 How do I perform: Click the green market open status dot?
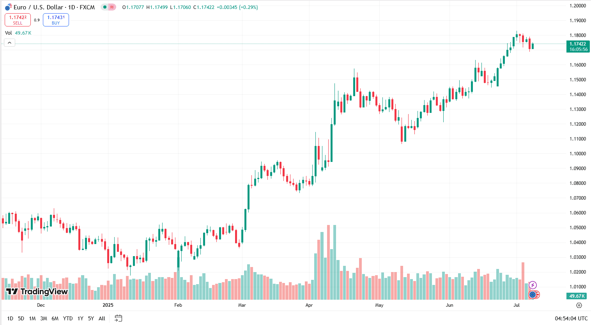coord(104,7)
